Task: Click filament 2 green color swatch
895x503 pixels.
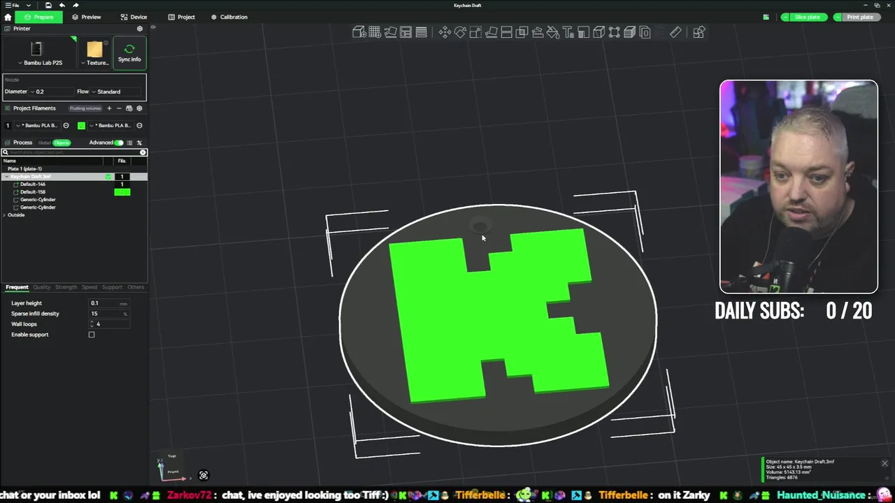Action: pyautogui.click(x=81, y=126)
